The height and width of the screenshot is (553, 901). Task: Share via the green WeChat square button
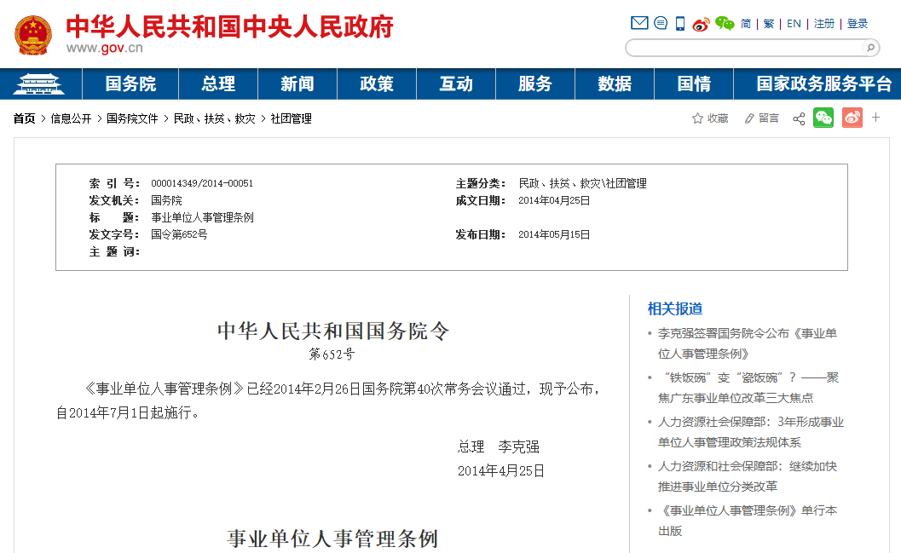[x=823, y=118]
